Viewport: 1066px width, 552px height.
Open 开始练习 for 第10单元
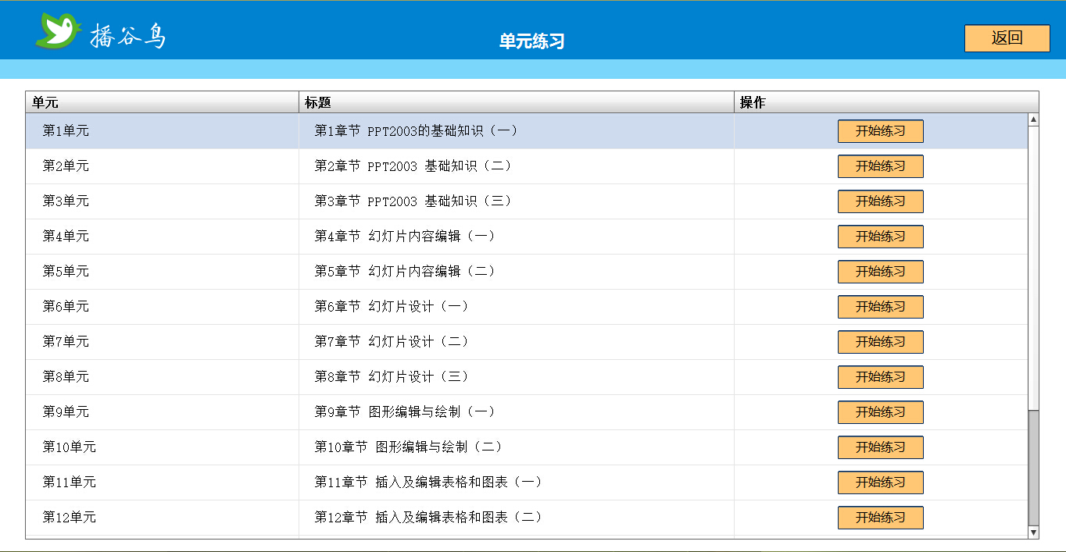(880, 447)
